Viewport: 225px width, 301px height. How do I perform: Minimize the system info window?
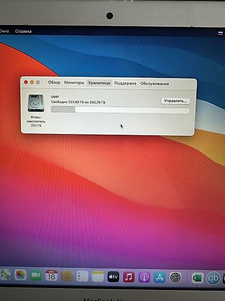tap(32, 82)
